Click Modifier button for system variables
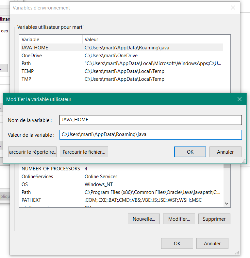 pos(179,219)
